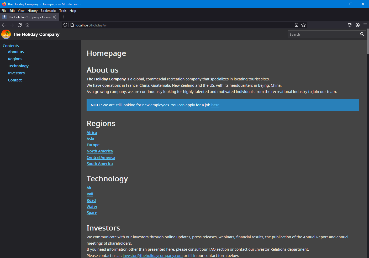This screenshot has width=369, height=258.
Task: Open the View menu
Action: point(21,11)
